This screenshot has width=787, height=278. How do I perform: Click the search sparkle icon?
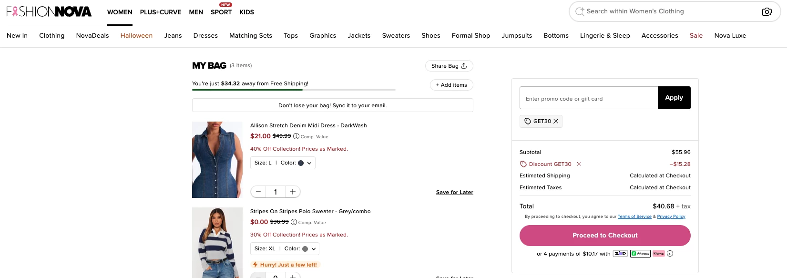coord(580,11)
